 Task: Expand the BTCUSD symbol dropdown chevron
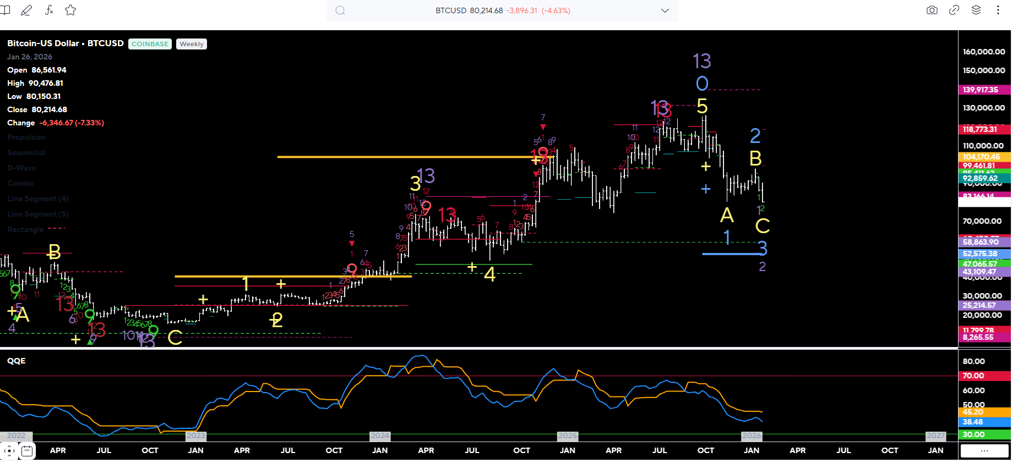(665, 10)
